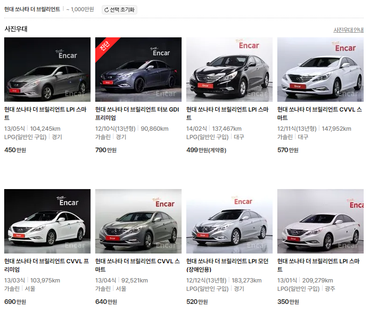This screenshot has width=366, height=324.
Task: Click the 104,245km mileage text
Action: click(45, 129)
